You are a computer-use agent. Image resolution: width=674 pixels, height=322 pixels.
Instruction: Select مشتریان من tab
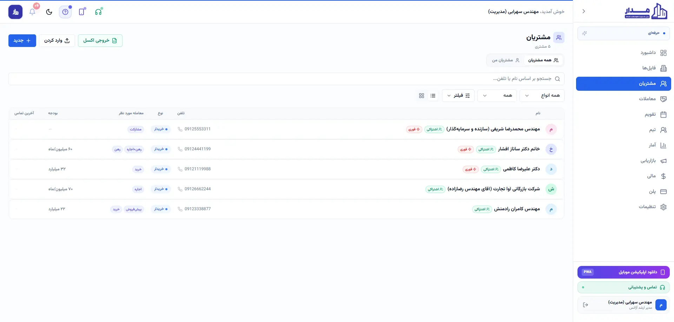(505, 60)
